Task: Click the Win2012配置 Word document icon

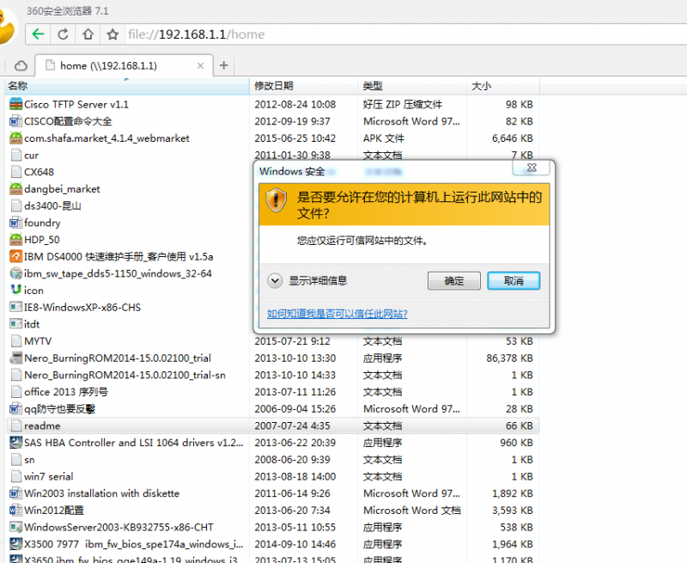Action: click(x=15, y=511)
